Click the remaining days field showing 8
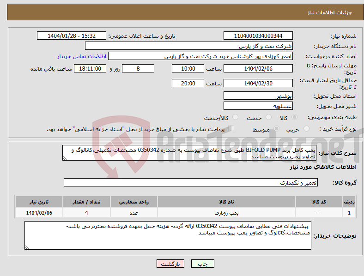Image resolution: width=364 pixels, height=276 pixels. 138,68
